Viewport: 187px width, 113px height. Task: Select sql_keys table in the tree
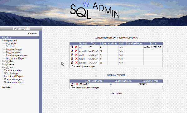(x=9, y=64)
